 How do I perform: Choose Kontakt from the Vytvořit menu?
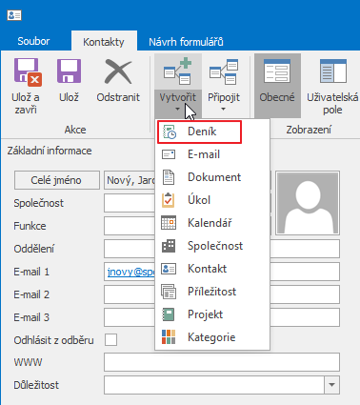pyautogui.click(x=212, y=269)
